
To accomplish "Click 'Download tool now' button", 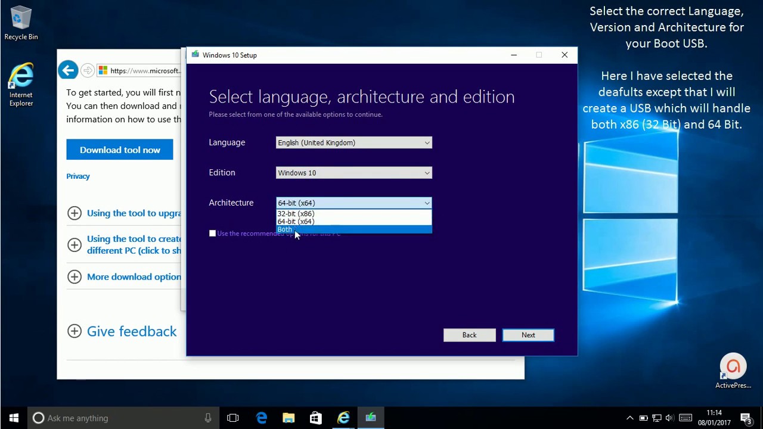I will pyautogui.click(x=120, y=150).
